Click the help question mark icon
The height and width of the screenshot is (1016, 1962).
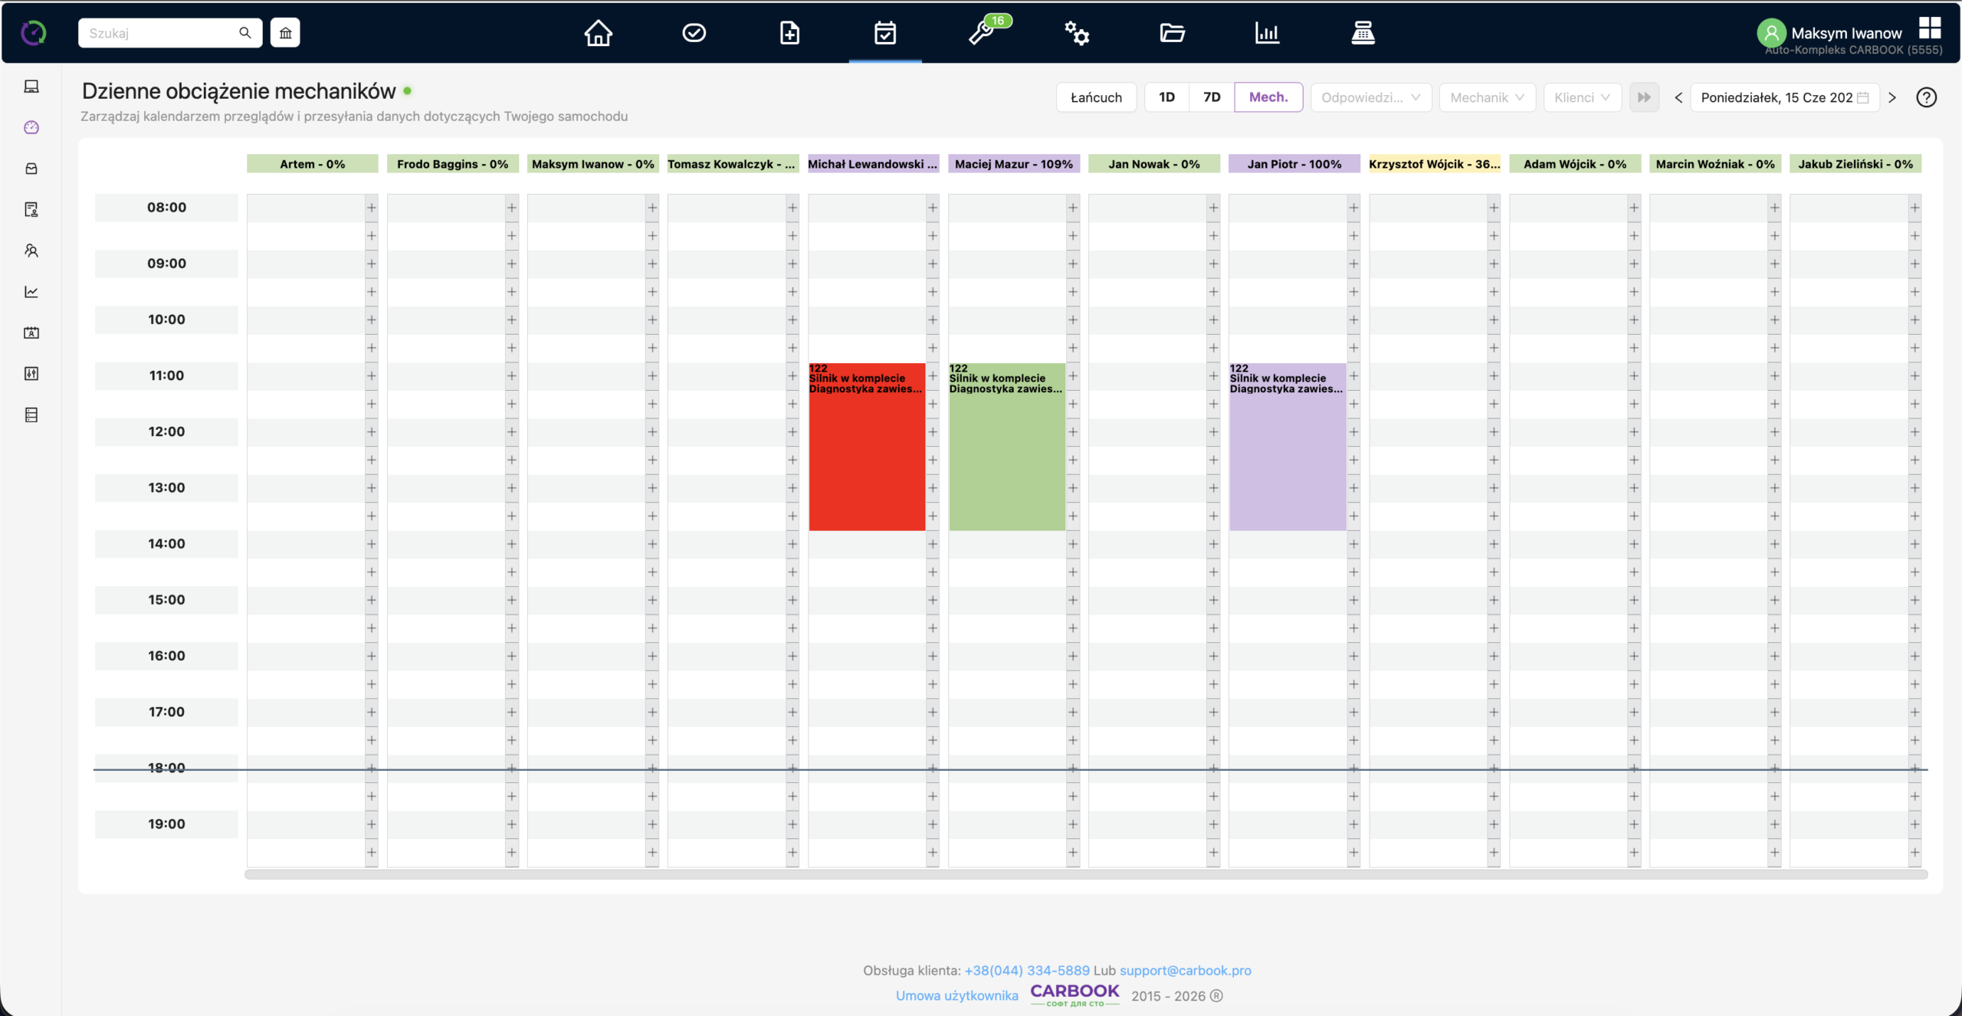1926,97
